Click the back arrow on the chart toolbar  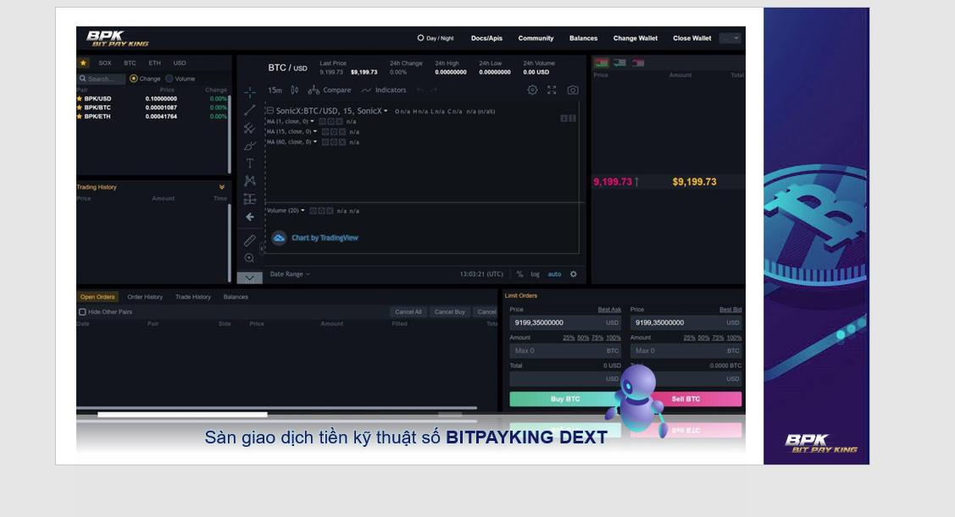[x=250, y=217]
